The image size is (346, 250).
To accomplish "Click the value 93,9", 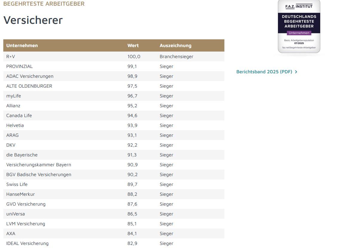I will tap(132, 125).
